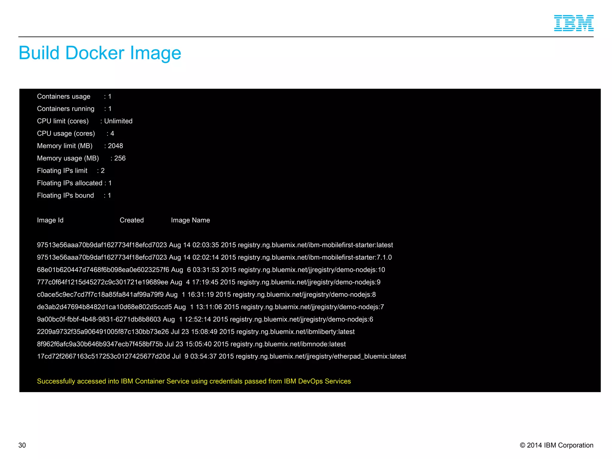The width and height of the screenshot is (612, 459).
Task: Click the 'Containers running : 1' line
Action: [x=74, y=109]
